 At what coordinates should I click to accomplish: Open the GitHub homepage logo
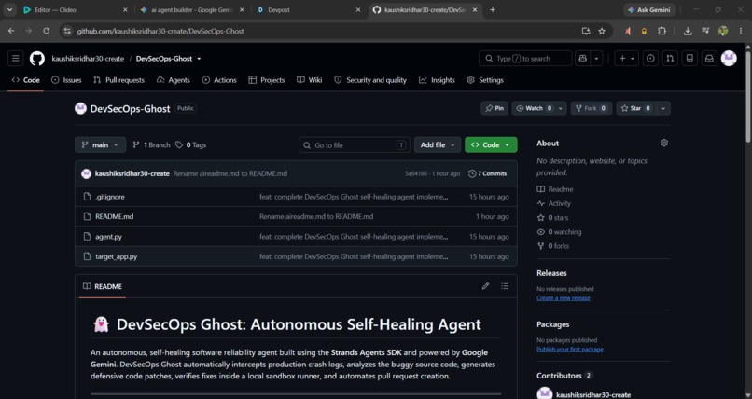pyautogui.click(x=37, y=59)
